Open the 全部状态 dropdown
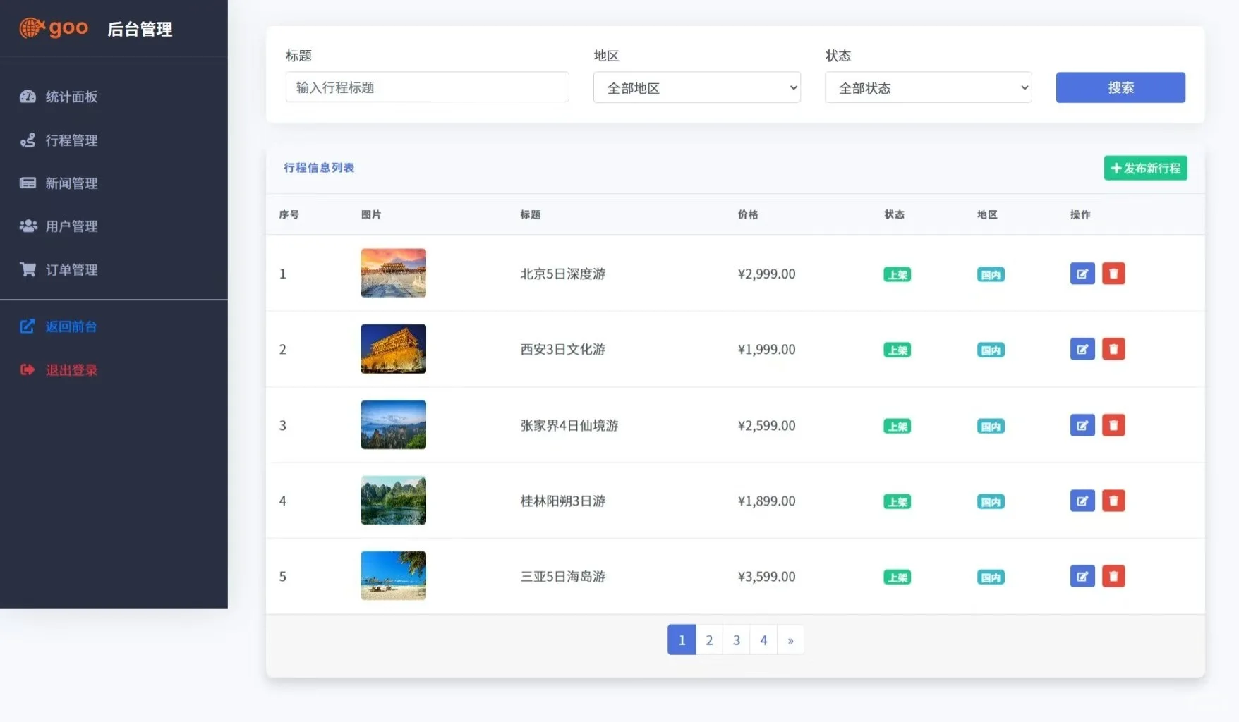This screenshot has height=722, width=1239. point(928,87)
